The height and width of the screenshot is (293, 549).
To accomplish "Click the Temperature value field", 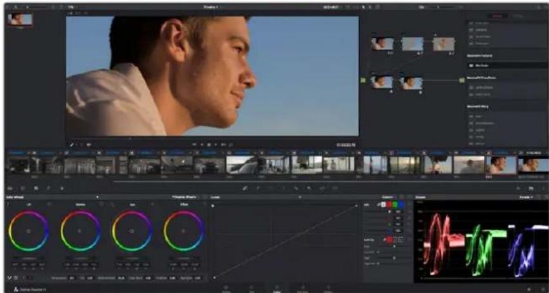I will (72, 278).
